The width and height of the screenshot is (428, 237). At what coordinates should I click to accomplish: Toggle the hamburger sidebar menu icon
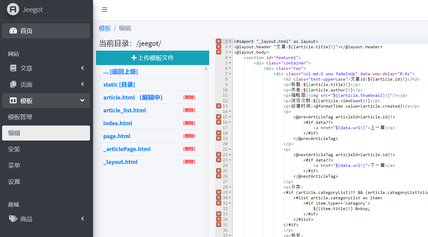click(104, 10)
